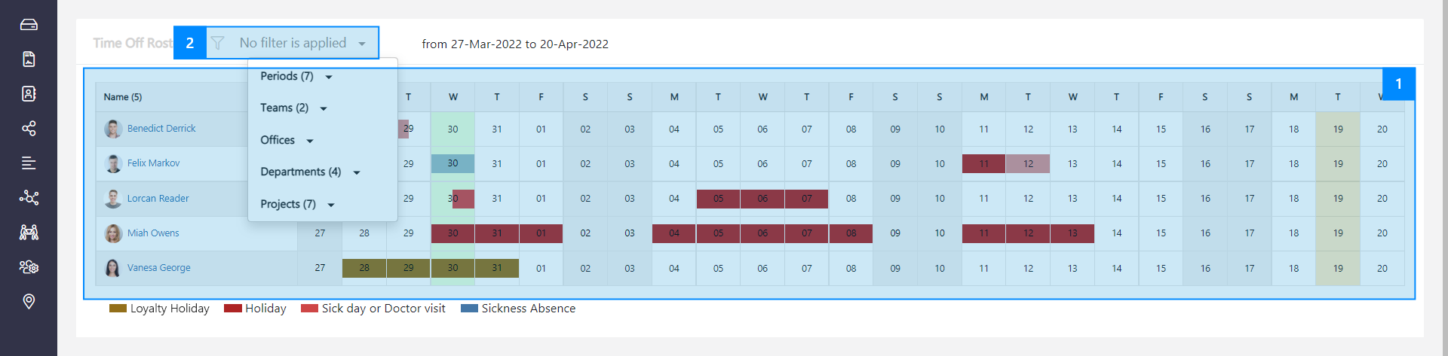
Task: Expand the Departments (4) filter option
Action: click(x=310, y=172)
